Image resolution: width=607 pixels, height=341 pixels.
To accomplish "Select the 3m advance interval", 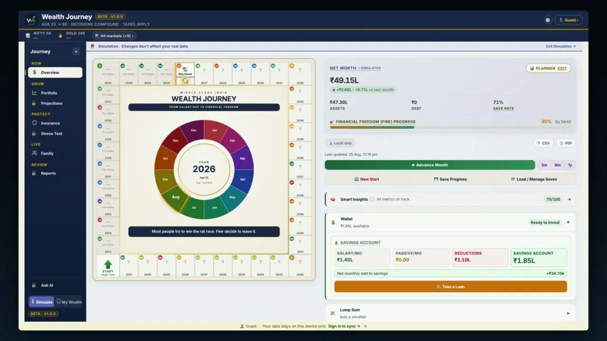I will [544, 165].
